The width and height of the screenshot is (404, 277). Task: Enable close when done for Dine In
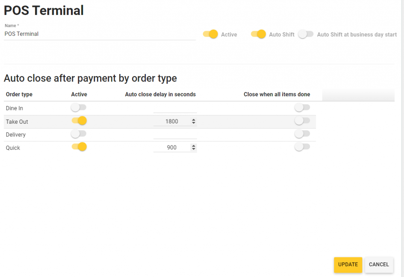pyautogui.click(x=302, y=107)
